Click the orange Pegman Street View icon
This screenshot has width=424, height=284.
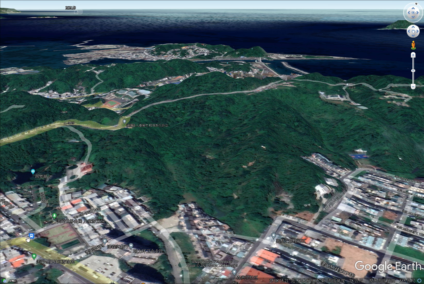pos(413,45)
